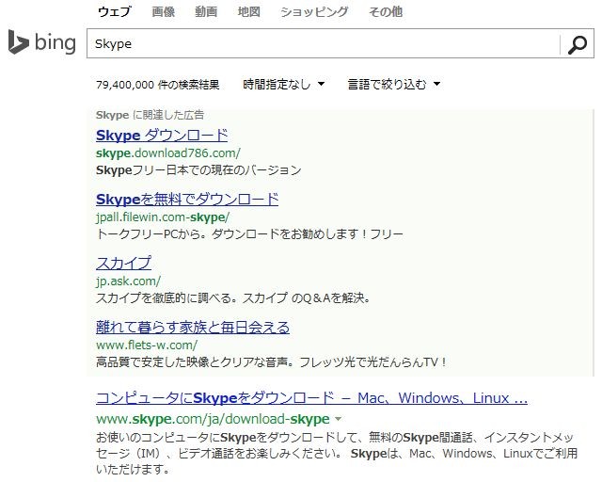Expand the 言語で絞り込む language filter
The height and width of the screenshot is (482, 602).
coord(394,84)
